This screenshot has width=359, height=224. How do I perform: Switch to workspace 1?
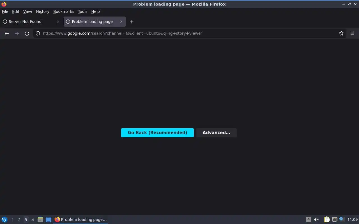point(12,220)
